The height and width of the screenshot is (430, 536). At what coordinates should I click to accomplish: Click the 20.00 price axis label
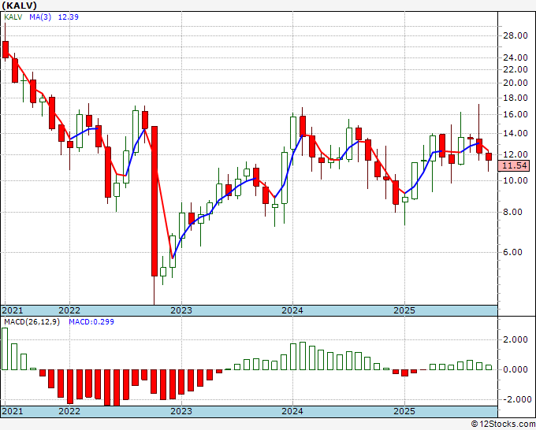(x=516, y=83)
